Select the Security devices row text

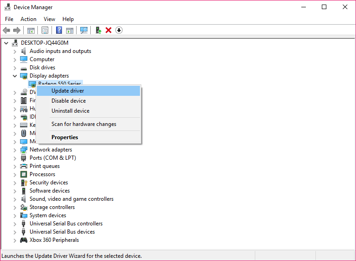click(49, 183)
